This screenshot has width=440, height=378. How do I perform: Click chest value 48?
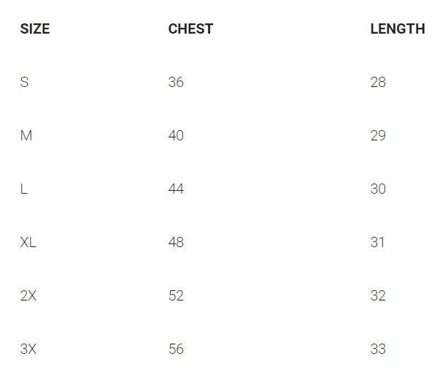pos(176,243)
